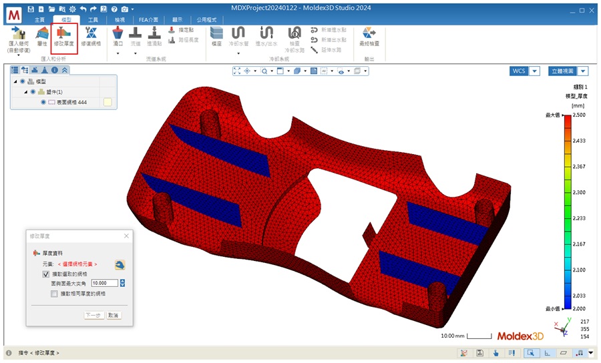Click the fit-to-window view icon
The height and width of the screenshot is (363, 601).
pos(237,70)
